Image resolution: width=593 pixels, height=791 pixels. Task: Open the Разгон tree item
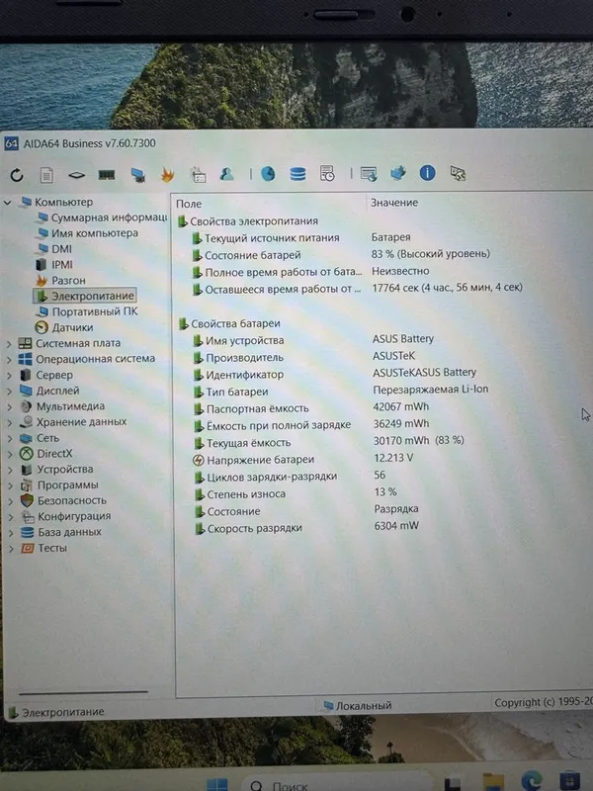[60, 280]
